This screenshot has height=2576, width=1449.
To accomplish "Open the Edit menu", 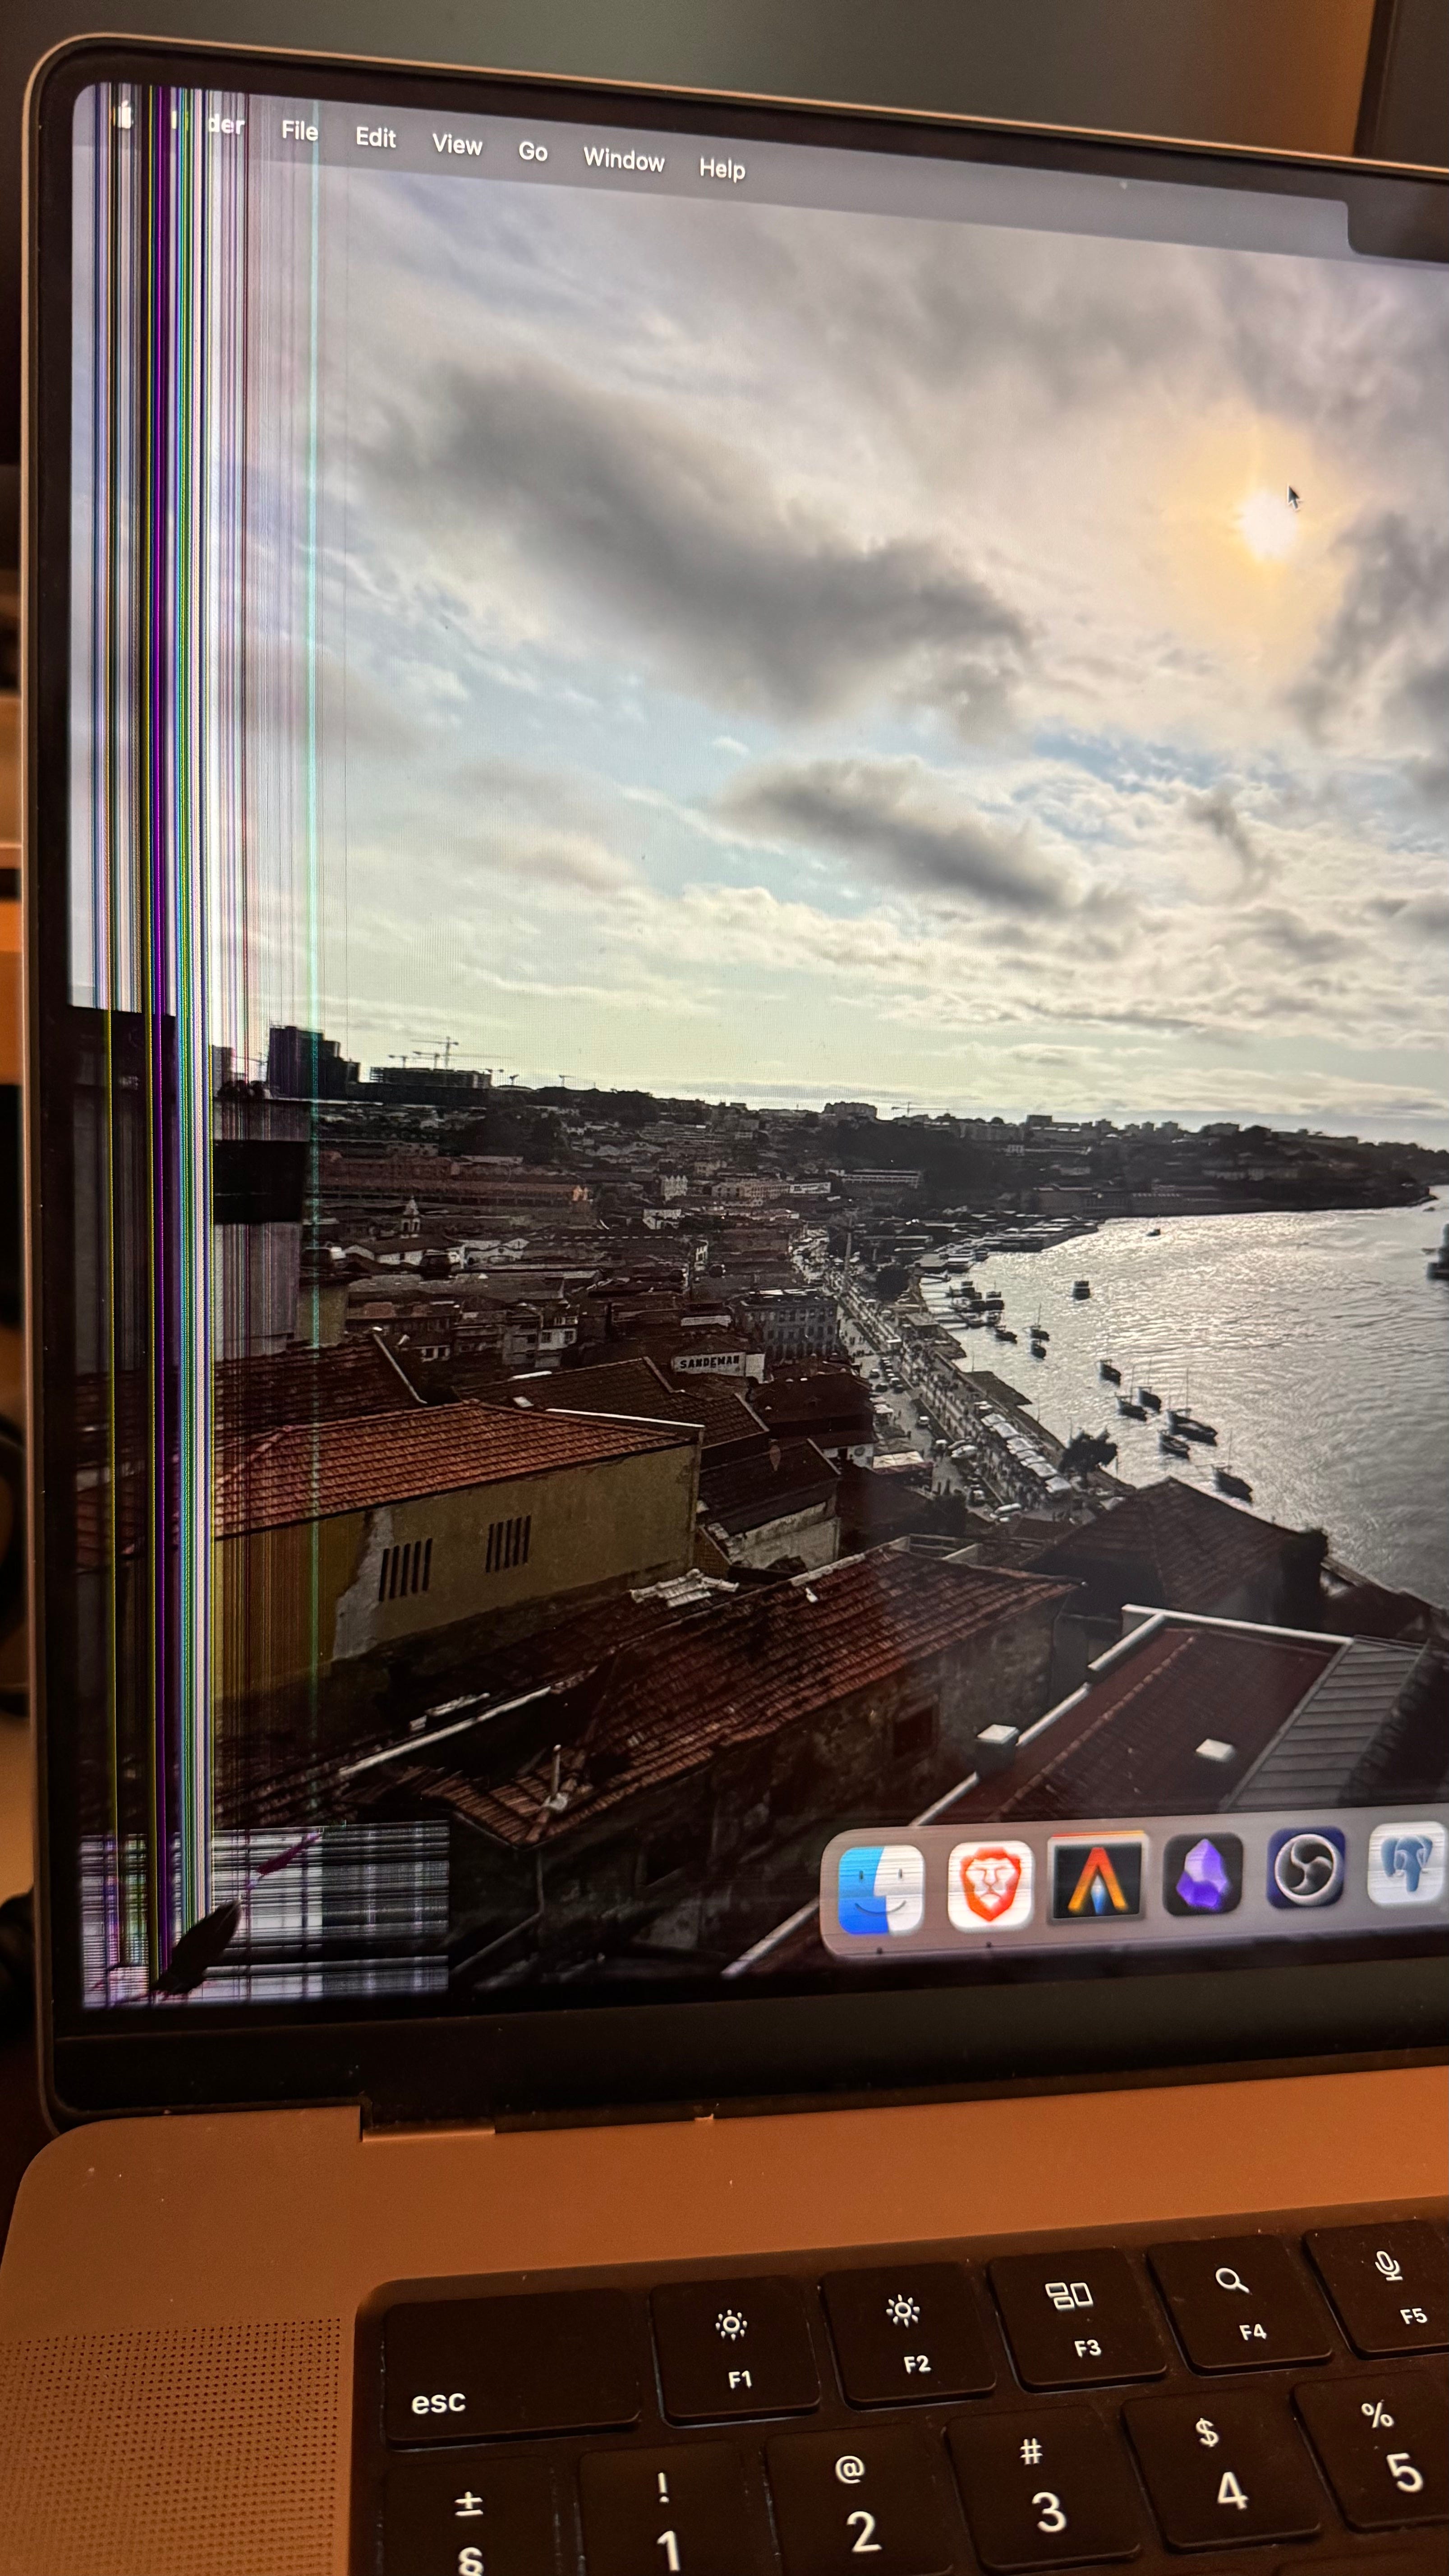I will 375,138.
